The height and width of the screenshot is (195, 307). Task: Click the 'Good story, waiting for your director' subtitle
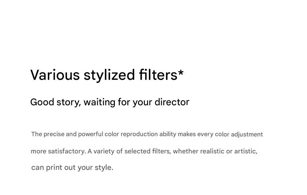[x=110, y=102]
